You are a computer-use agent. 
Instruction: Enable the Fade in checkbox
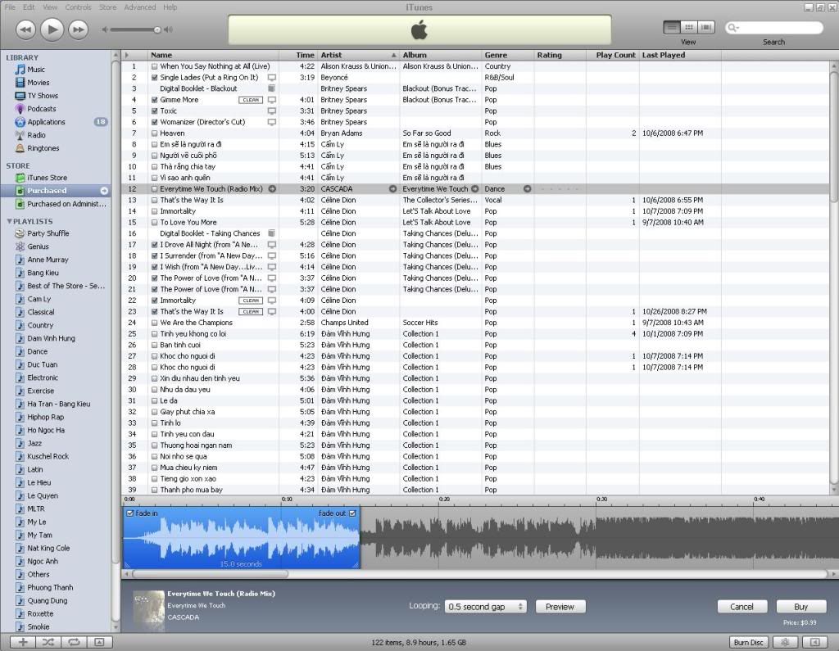pos(129,513)
